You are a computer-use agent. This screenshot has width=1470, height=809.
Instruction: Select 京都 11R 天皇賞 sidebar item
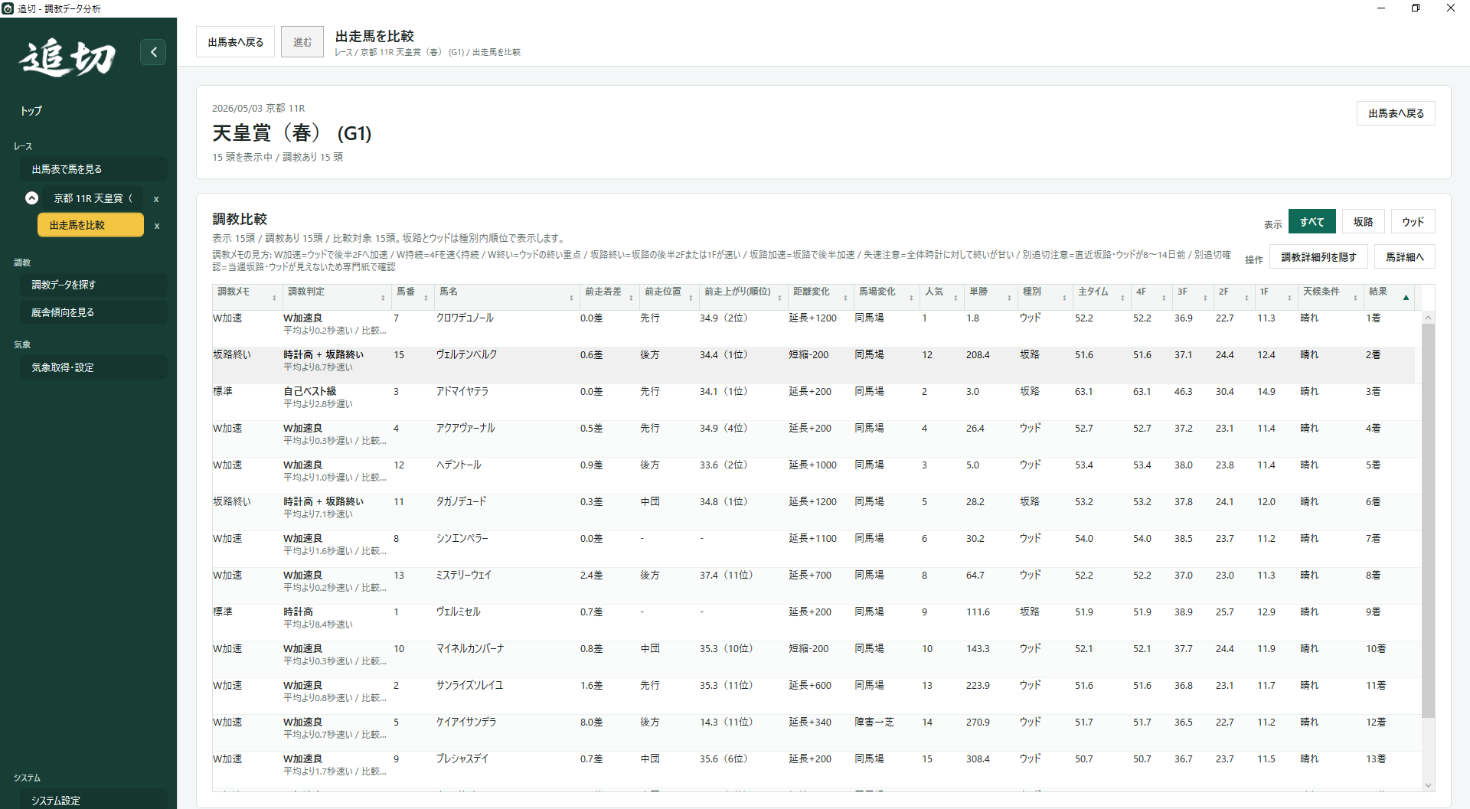[93, 198]
